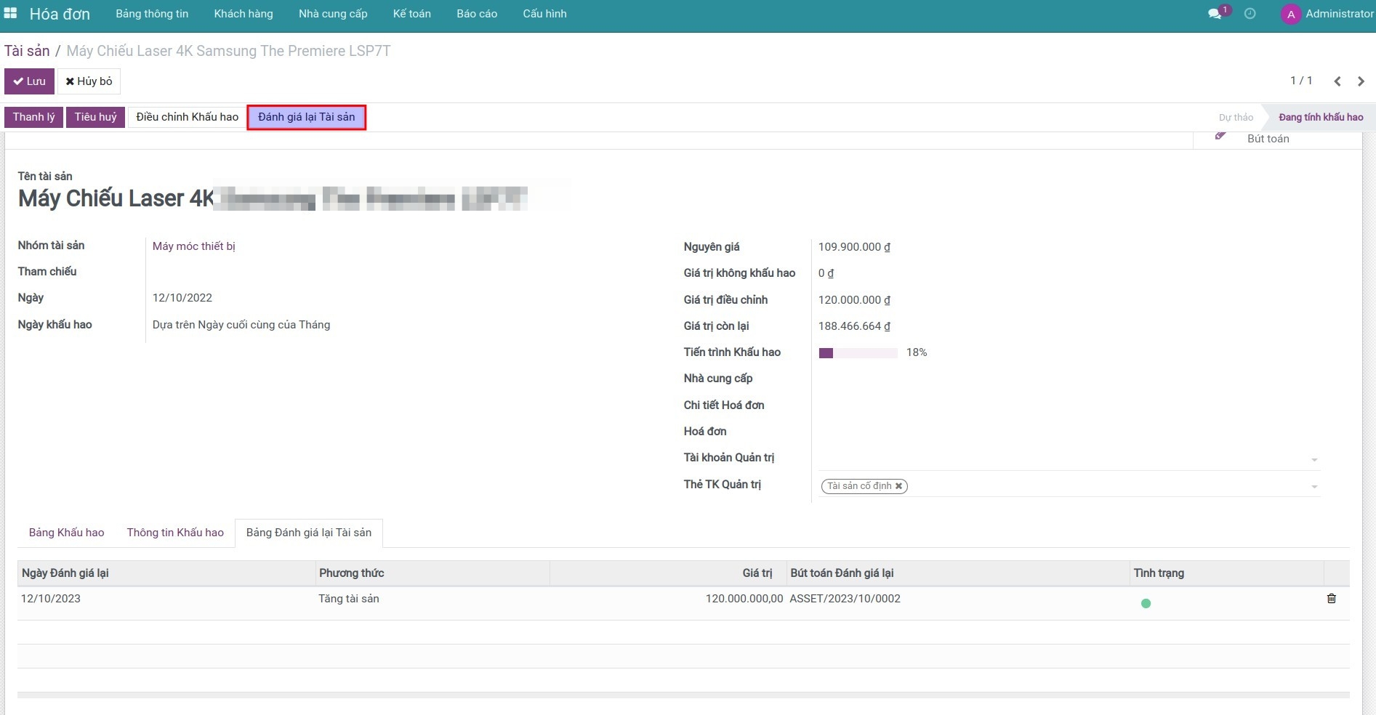This screenshot has height=715, width=1376.
Task: Switch to the Bảng Khấu hao tab
Action: pos(66,533)
